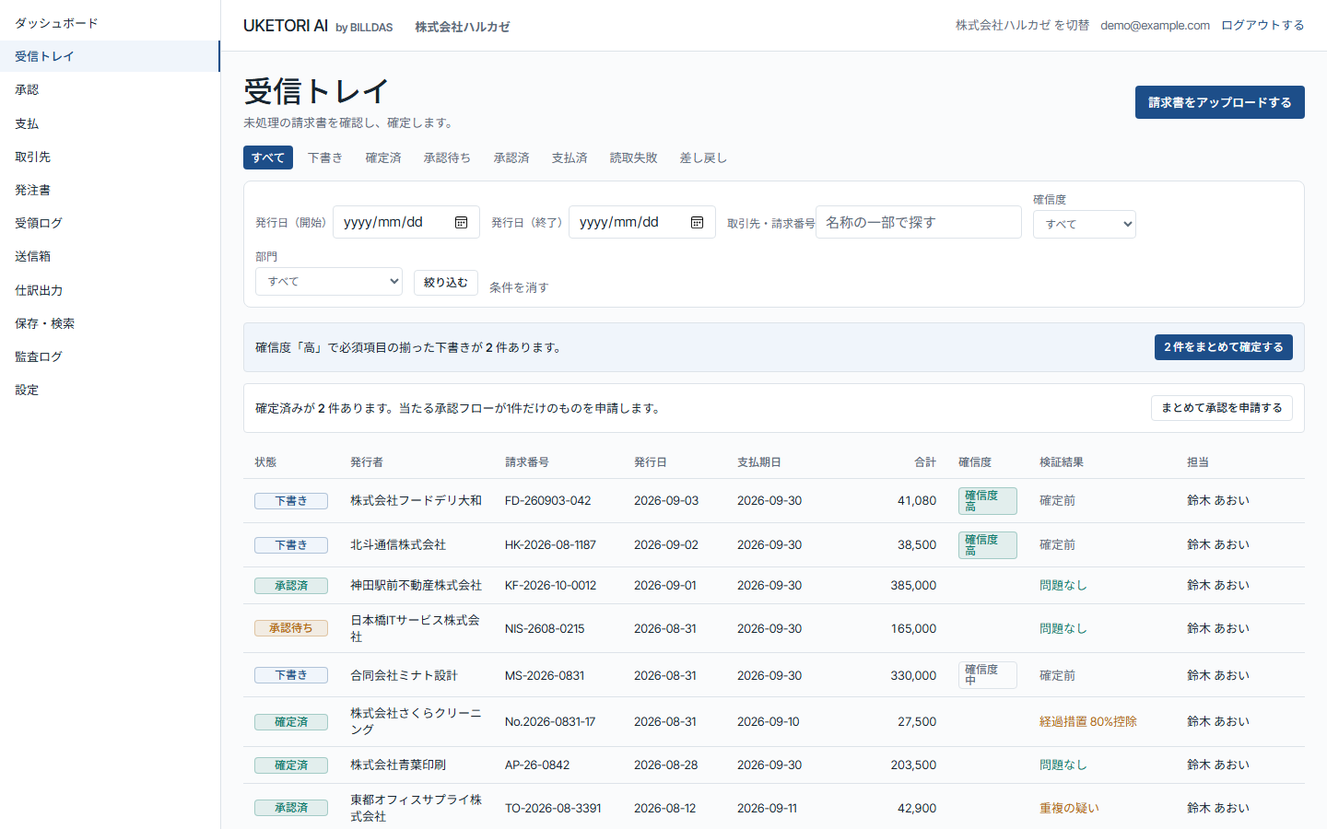Expand the 確信度 dropdown
This screenshot has height=829, width=1327.
click(x=1084, y=224)
